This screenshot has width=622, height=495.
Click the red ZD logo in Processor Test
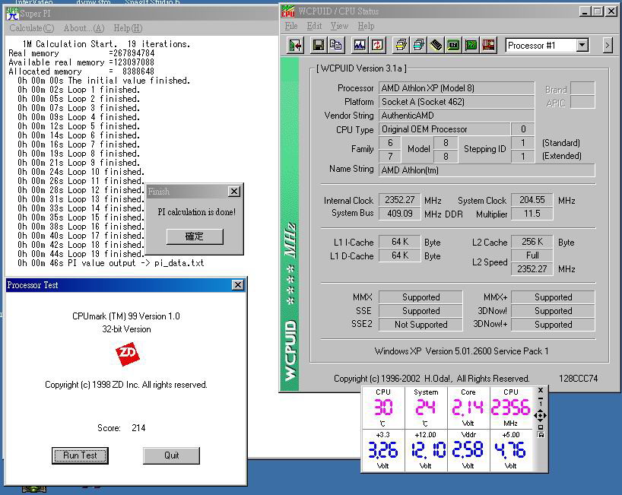tap(127, 354)
